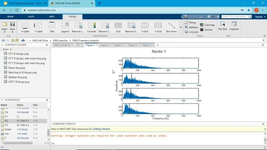267x150 pixels.
Task: Switch to the HOME ribbon tab
Action: click(x=10, y=17)
